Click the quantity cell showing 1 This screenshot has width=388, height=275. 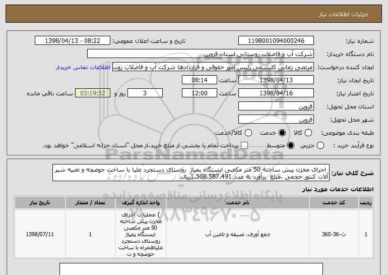[x=90, y=234]
